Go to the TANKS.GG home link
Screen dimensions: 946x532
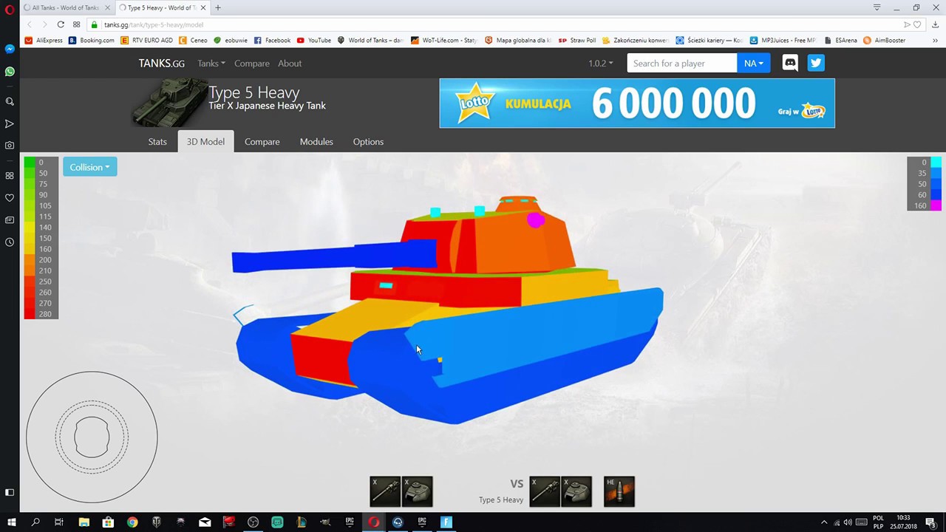pyautogui.click(x=162, y=64)
